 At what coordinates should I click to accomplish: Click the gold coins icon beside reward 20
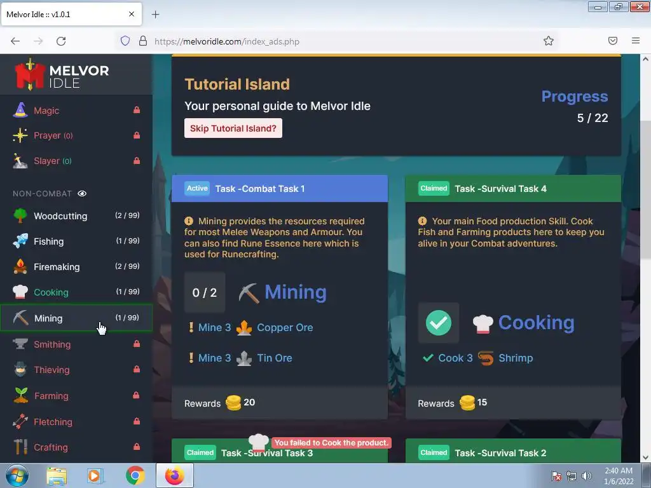[x=233, y=402]
